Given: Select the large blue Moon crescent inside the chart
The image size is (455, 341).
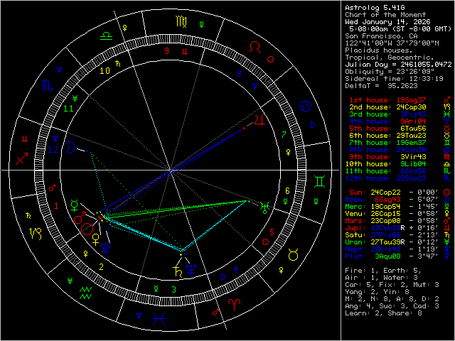Looking at the screenshot, I should 70,147.
